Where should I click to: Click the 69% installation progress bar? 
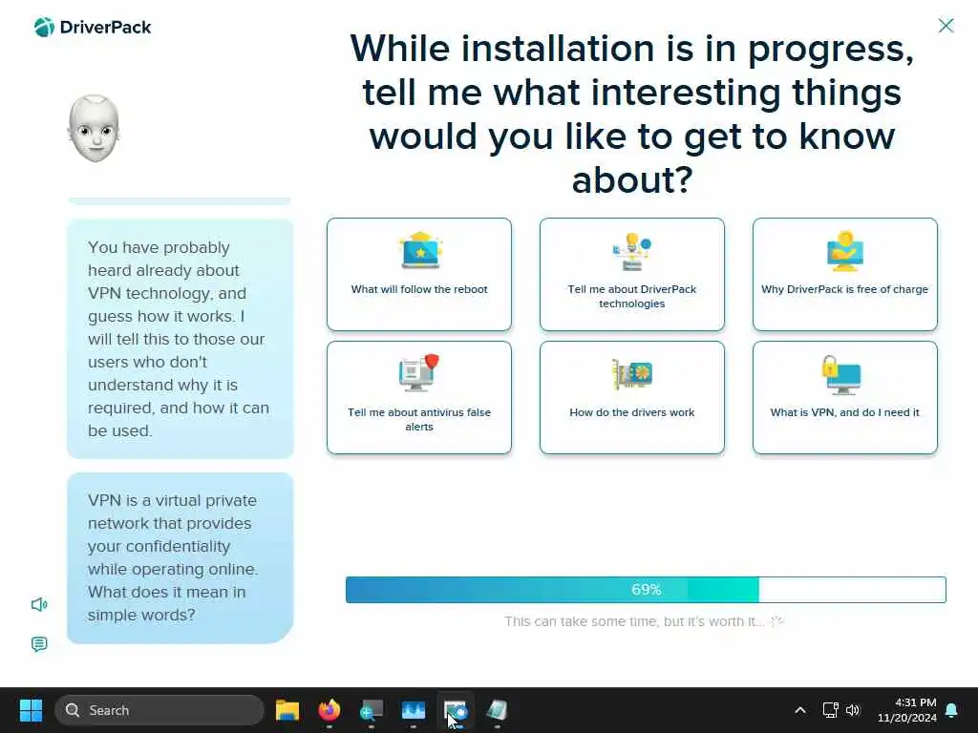point(646,590)
